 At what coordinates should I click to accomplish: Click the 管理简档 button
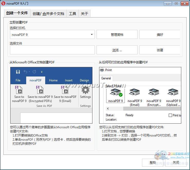tap(117, 35)
